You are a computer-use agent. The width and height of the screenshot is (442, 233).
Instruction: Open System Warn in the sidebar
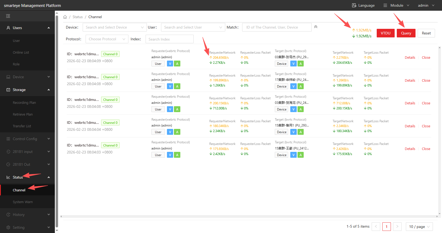(23, 202)
